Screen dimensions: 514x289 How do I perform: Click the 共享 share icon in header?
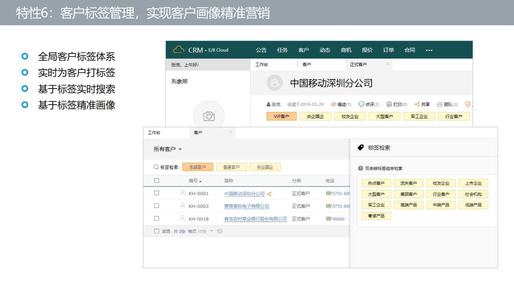(417, 104)
